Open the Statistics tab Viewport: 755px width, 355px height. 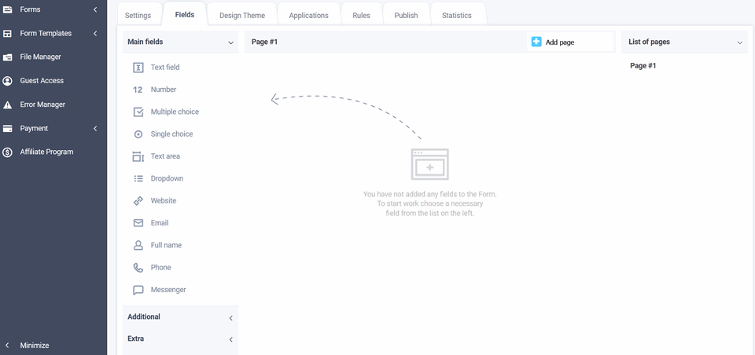coord(457,16)
